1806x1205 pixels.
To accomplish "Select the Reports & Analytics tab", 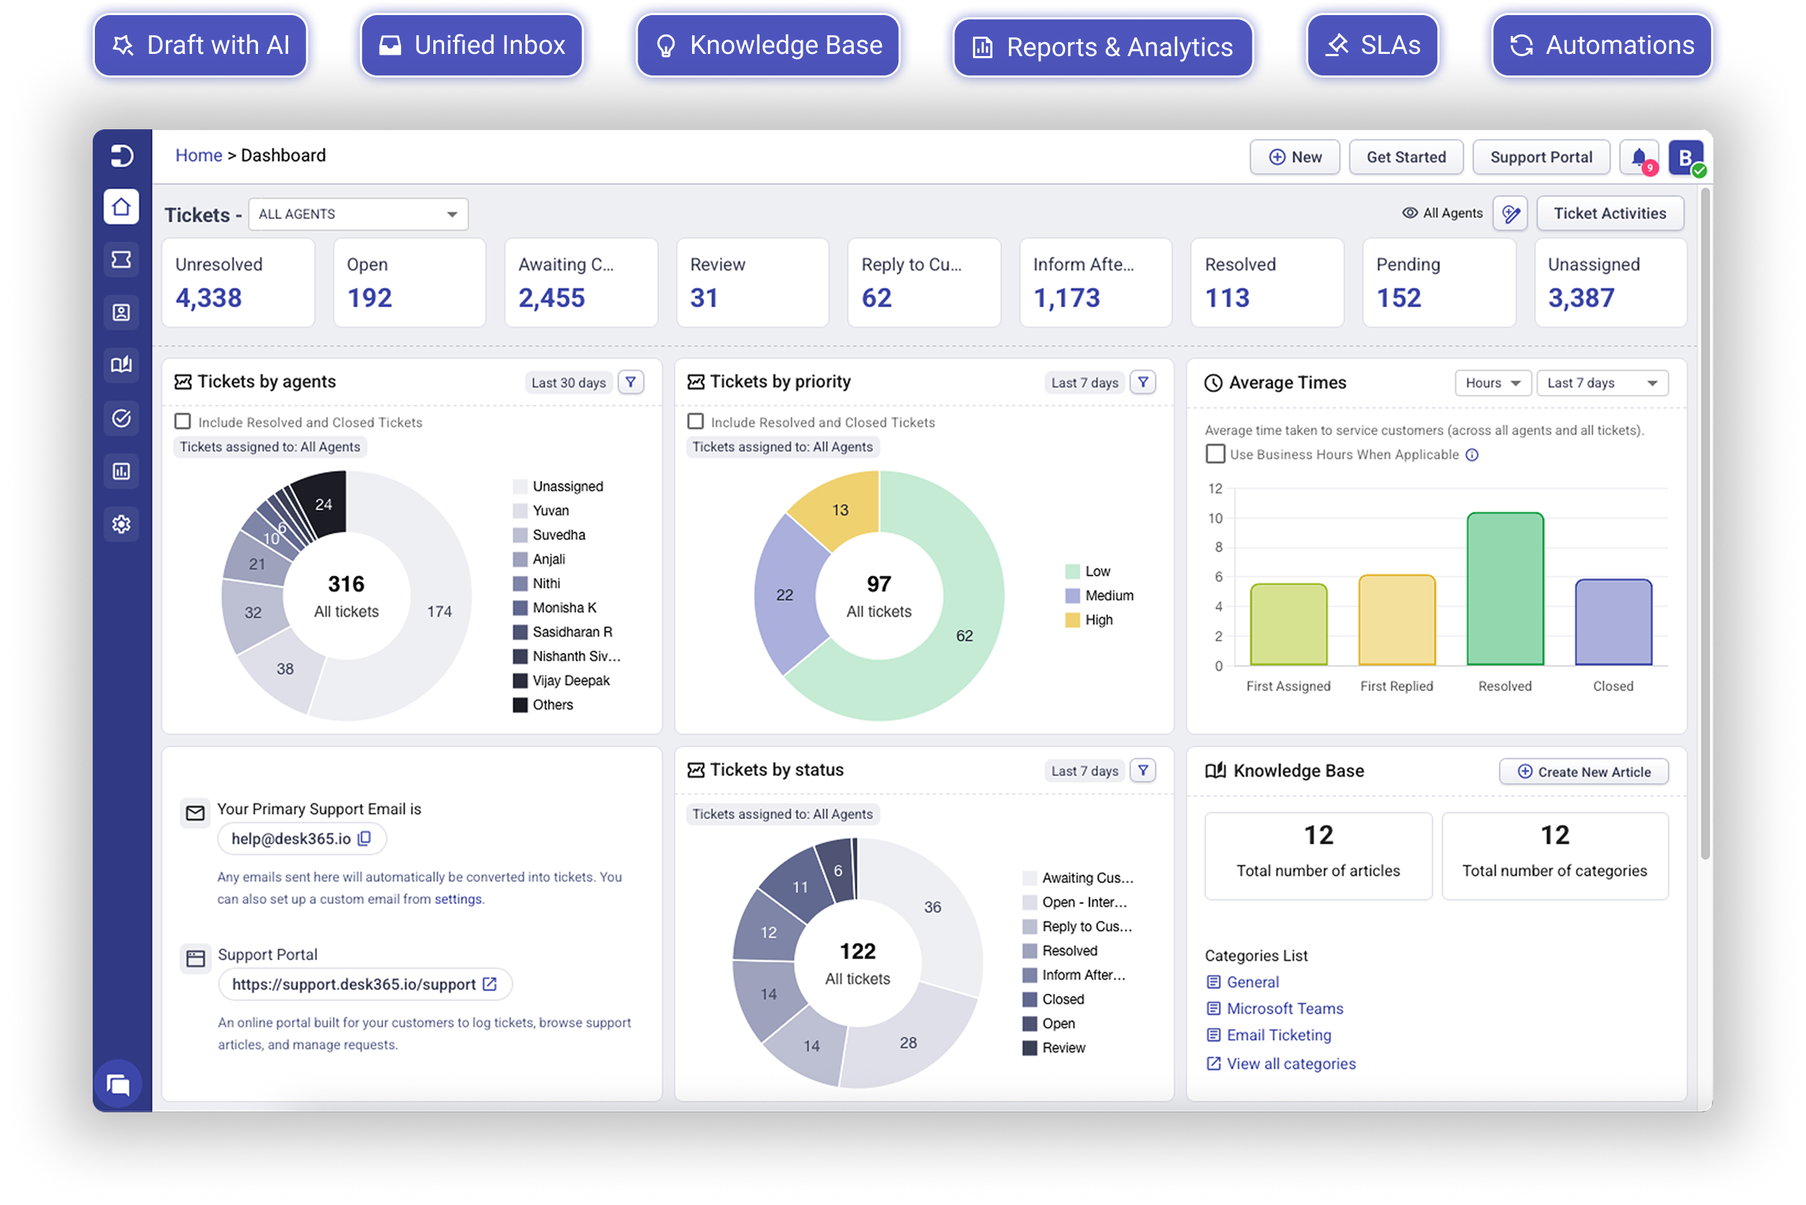I will point(1104,47).
